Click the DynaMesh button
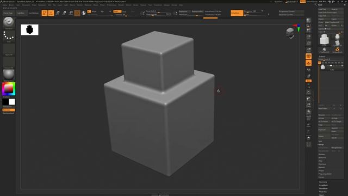The image size is (348, 196). (x=237, y=13)
